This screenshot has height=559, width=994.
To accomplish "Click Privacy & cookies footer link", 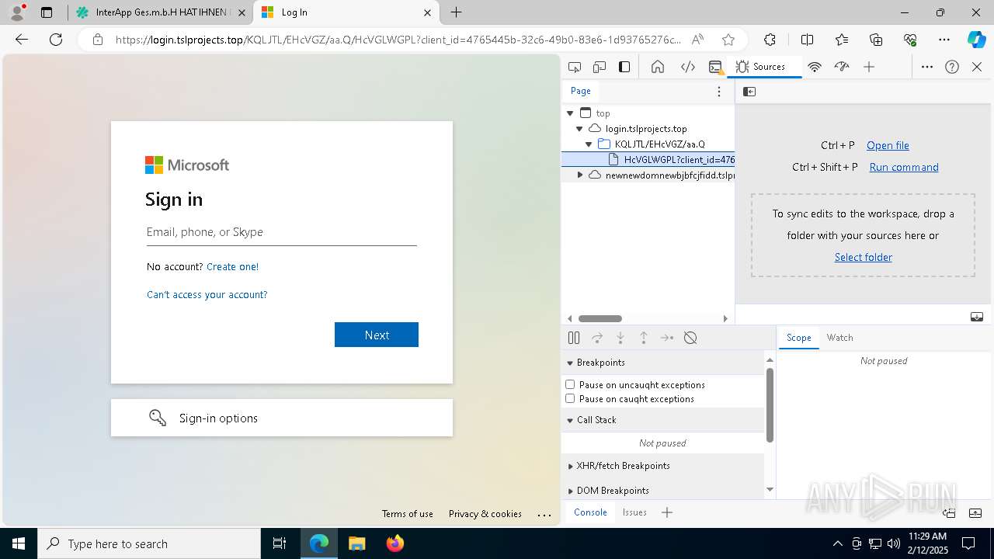I will pos(485,514).
